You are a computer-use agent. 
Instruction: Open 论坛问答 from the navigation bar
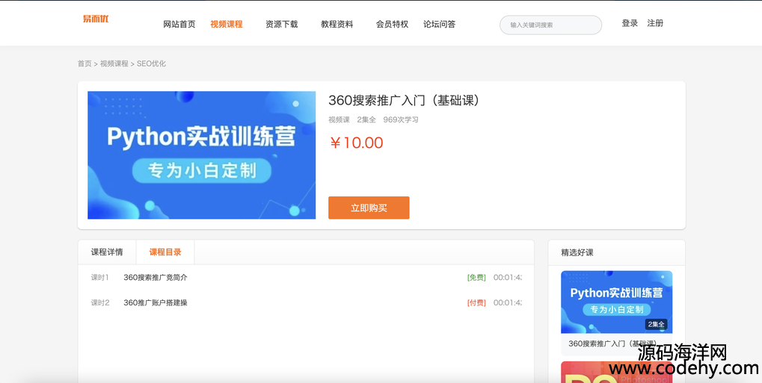point(439,25)
